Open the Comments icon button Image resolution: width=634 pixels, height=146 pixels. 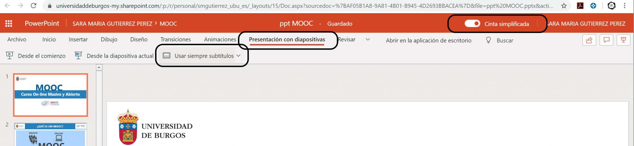606,40
